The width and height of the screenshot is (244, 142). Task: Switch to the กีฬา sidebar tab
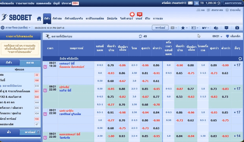[x=9, y=63]
